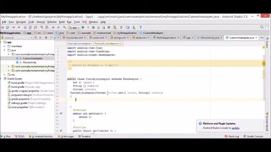
Task: Open the Terminal tool window
Action: coord(84,136)
